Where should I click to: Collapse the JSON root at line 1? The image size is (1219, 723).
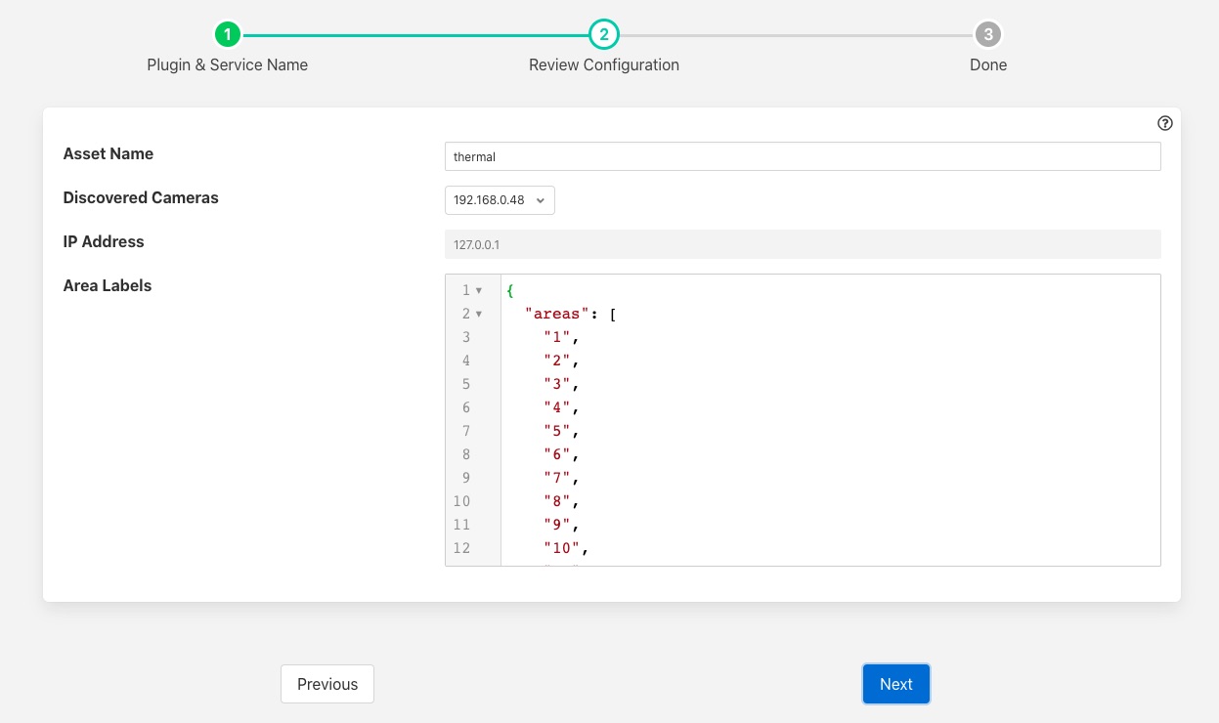pyautogui.click(x=479, y=290)
